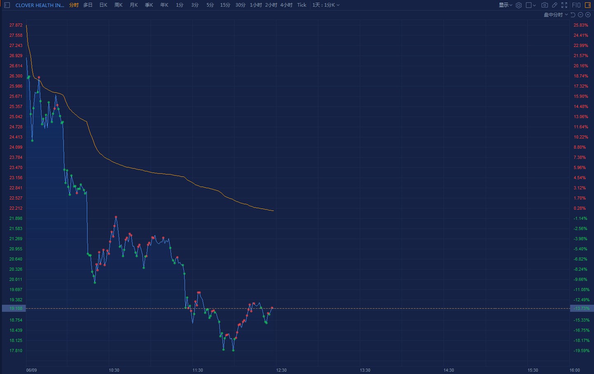Click the 20.011 price axis label

click(x=16, y=279)
